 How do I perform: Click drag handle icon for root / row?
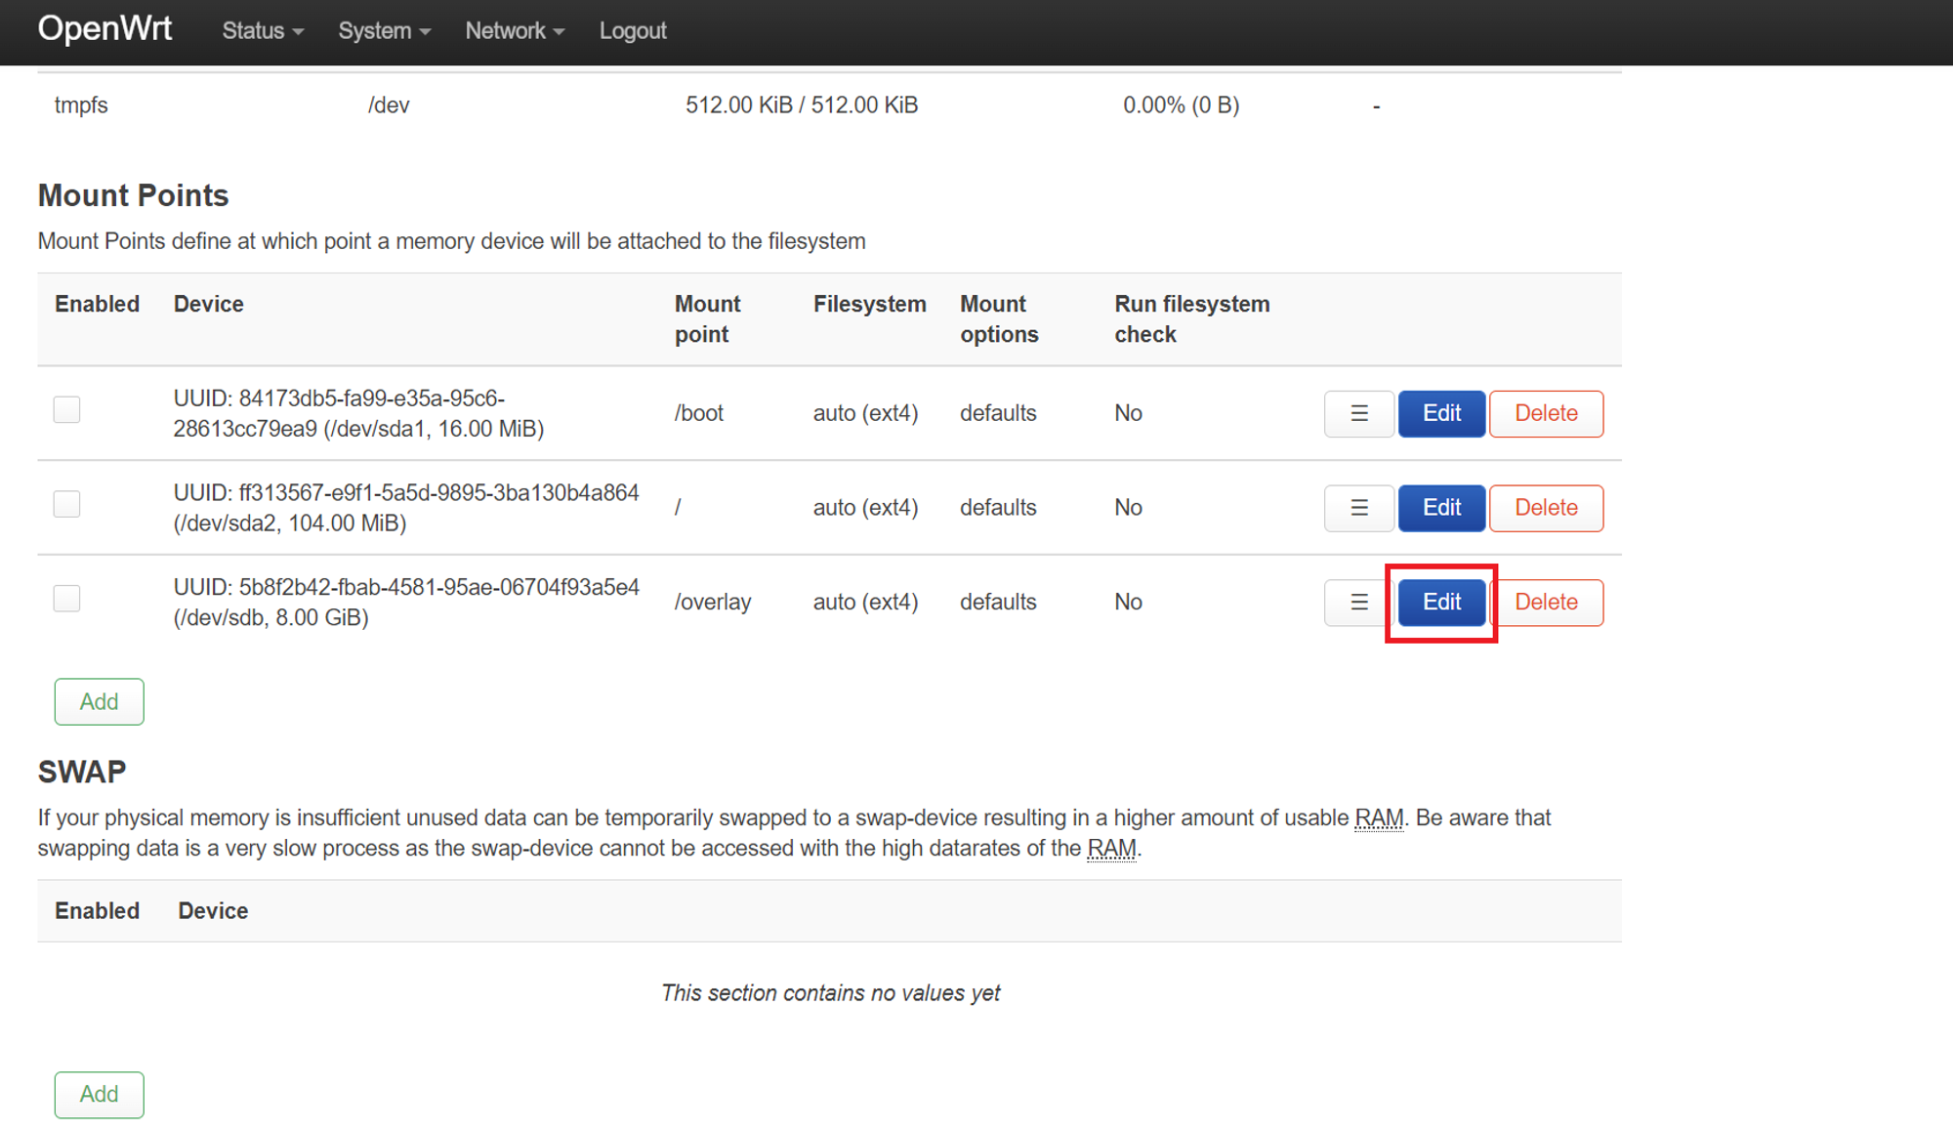[1358, 508]
